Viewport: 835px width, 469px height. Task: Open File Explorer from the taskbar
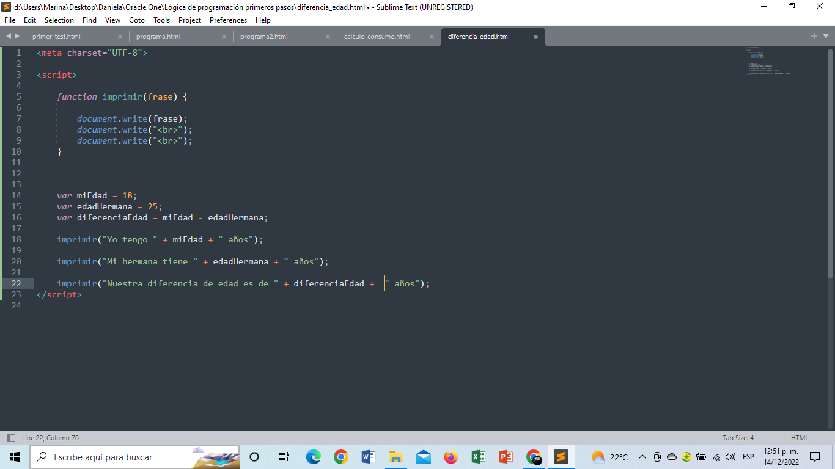point(395,457)
